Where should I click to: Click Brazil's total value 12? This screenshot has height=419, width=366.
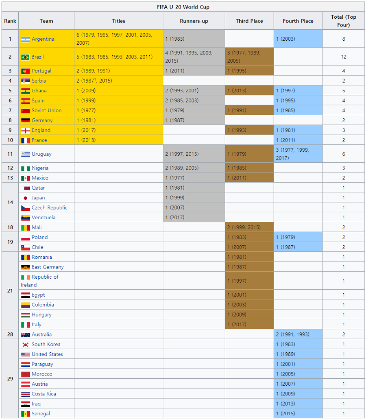pos(344,57)
